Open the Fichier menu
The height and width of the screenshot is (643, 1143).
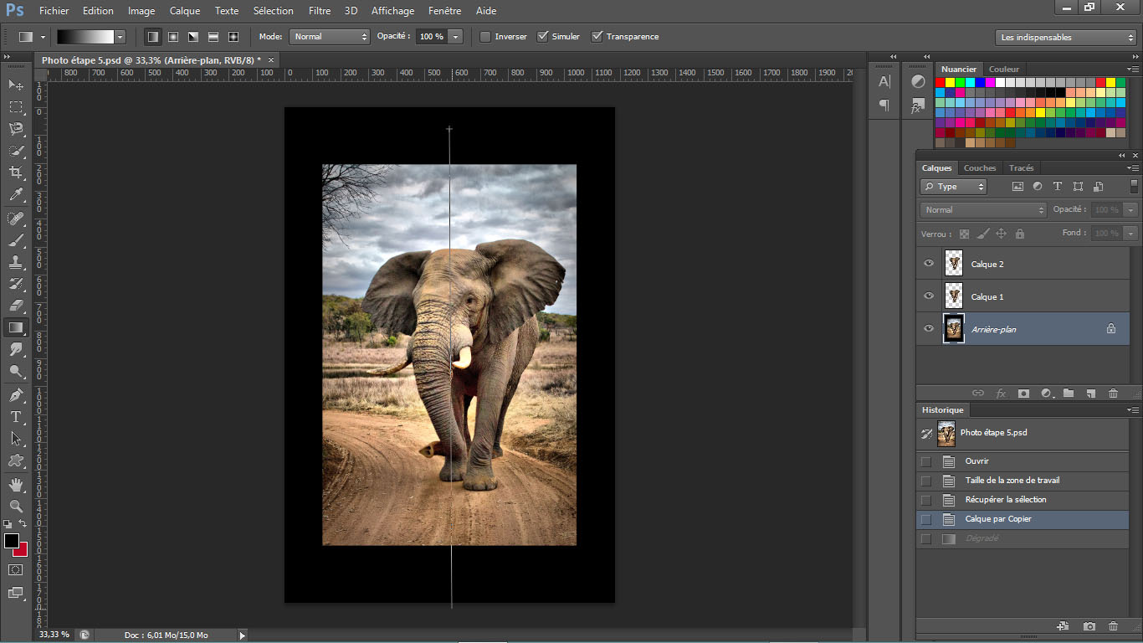[54, 11]
